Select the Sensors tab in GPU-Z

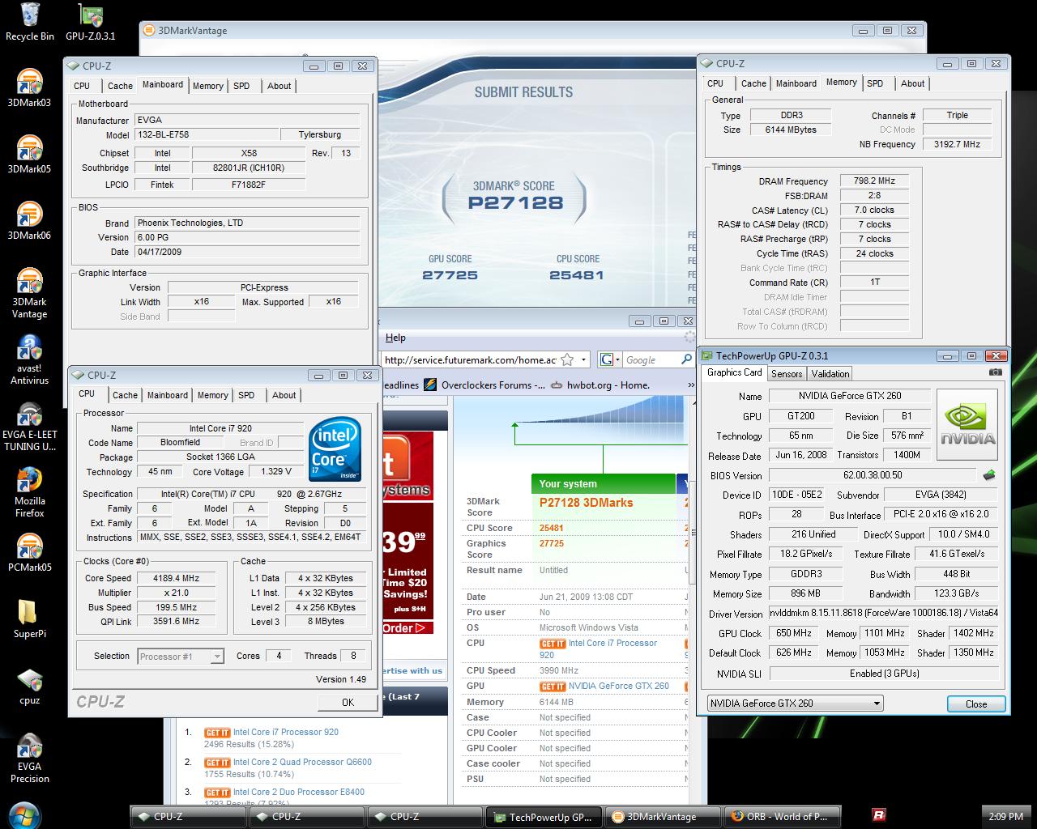(787, 374)
